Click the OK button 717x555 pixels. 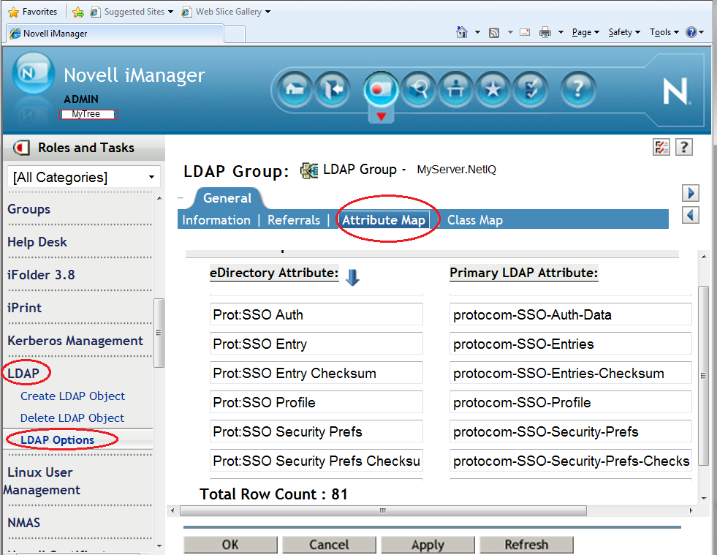(230, 545)
